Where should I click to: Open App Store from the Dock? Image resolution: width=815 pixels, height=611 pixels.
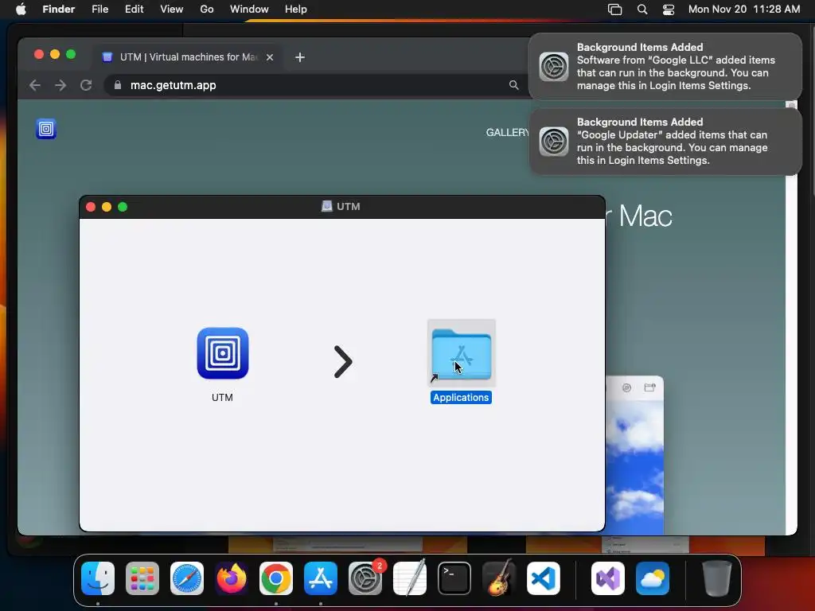tap(321, 578)
